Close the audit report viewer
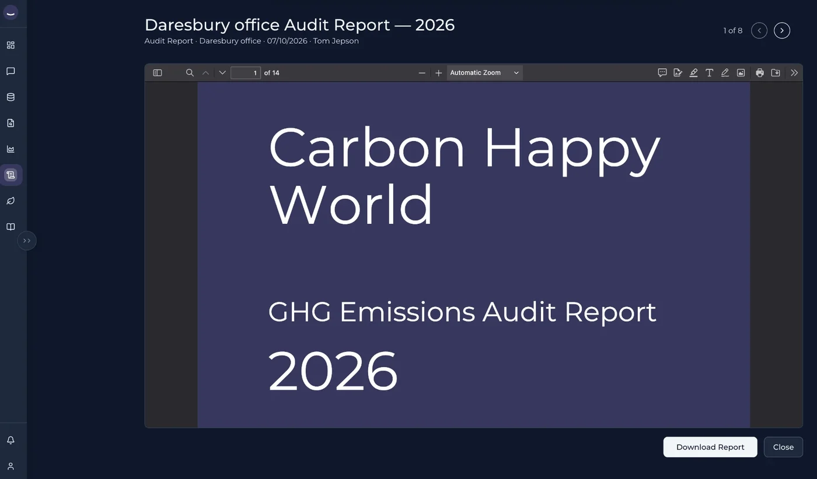This screenshot has width=817, height=479. 783,447
